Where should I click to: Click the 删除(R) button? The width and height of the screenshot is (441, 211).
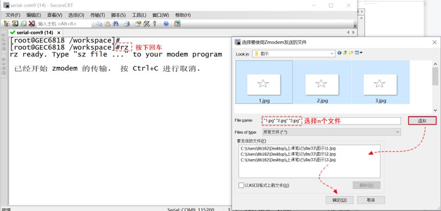tap(366, 186)
